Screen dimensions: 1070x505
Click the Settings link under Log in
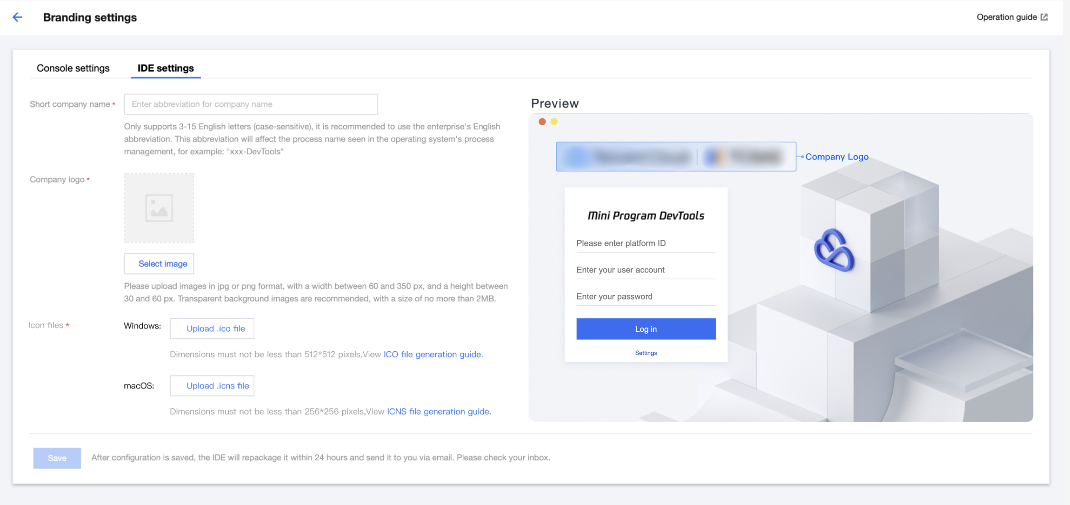(646, 353)
